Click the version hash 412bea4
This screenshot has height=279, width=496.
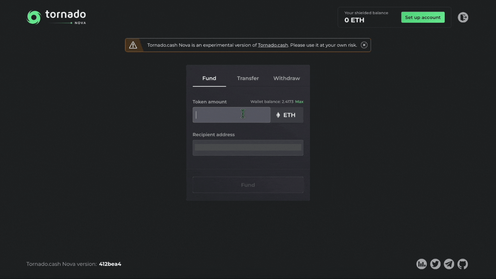[110, 264]
